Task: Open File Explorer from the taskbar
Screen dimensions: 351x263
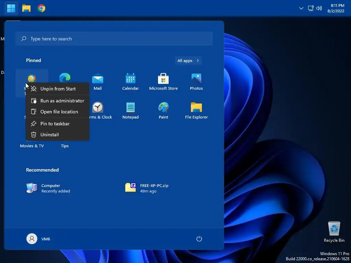Action: pyautogui.click(x=26, y=8)
